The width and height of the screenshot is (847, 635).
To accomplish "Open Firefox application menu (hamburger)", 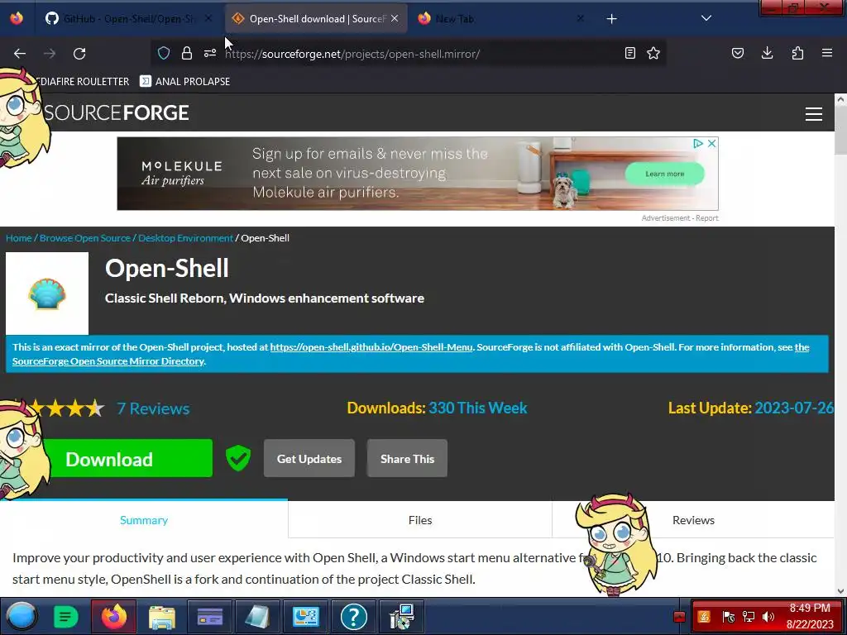I will click(827, 53).
